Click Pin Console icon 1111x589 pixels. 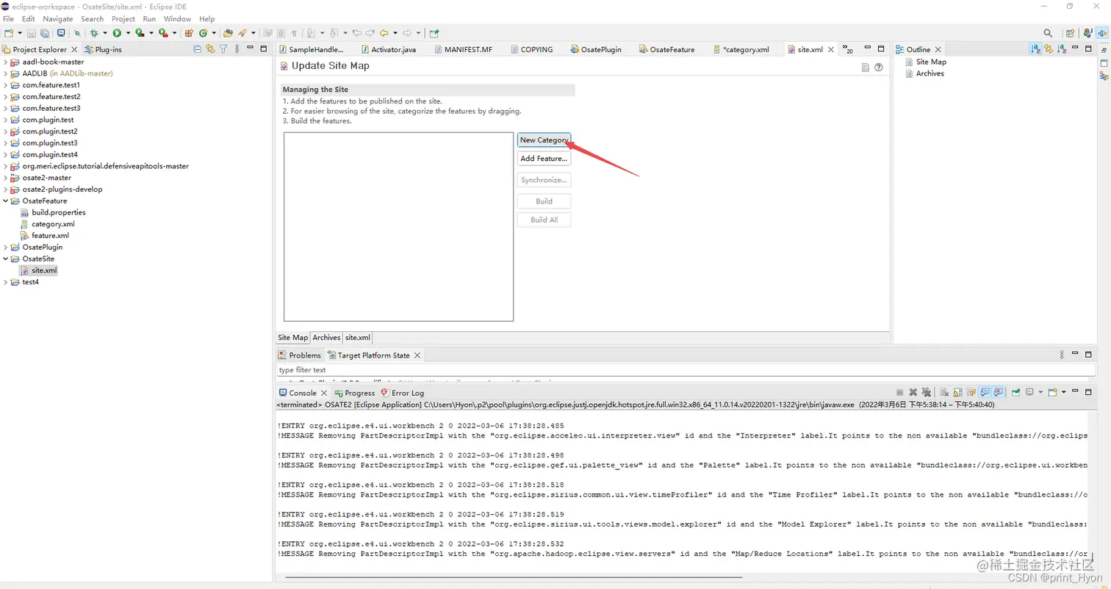(1015, 393)
